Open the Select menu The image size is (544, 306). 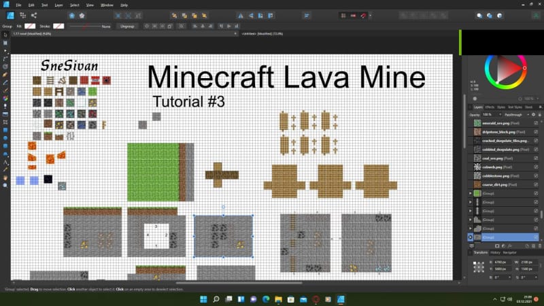[74, 5]
